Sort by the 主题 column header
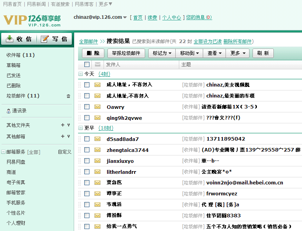302x231 pixels. (186, 65)
